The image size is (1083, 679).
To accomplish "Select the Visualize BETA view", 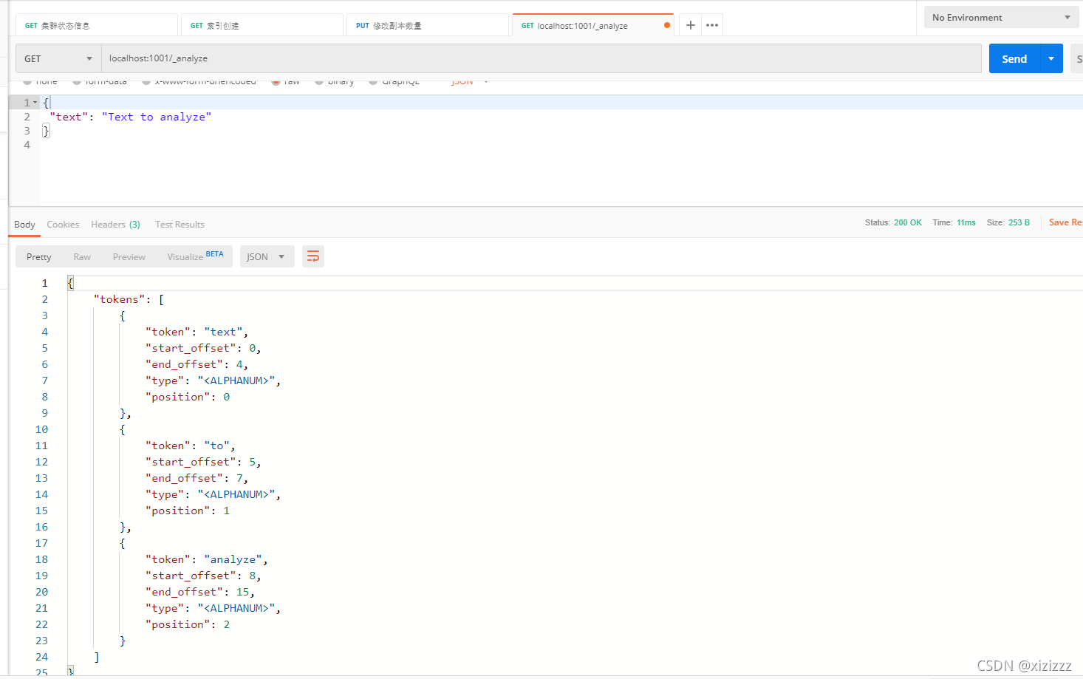I will 195,256.
